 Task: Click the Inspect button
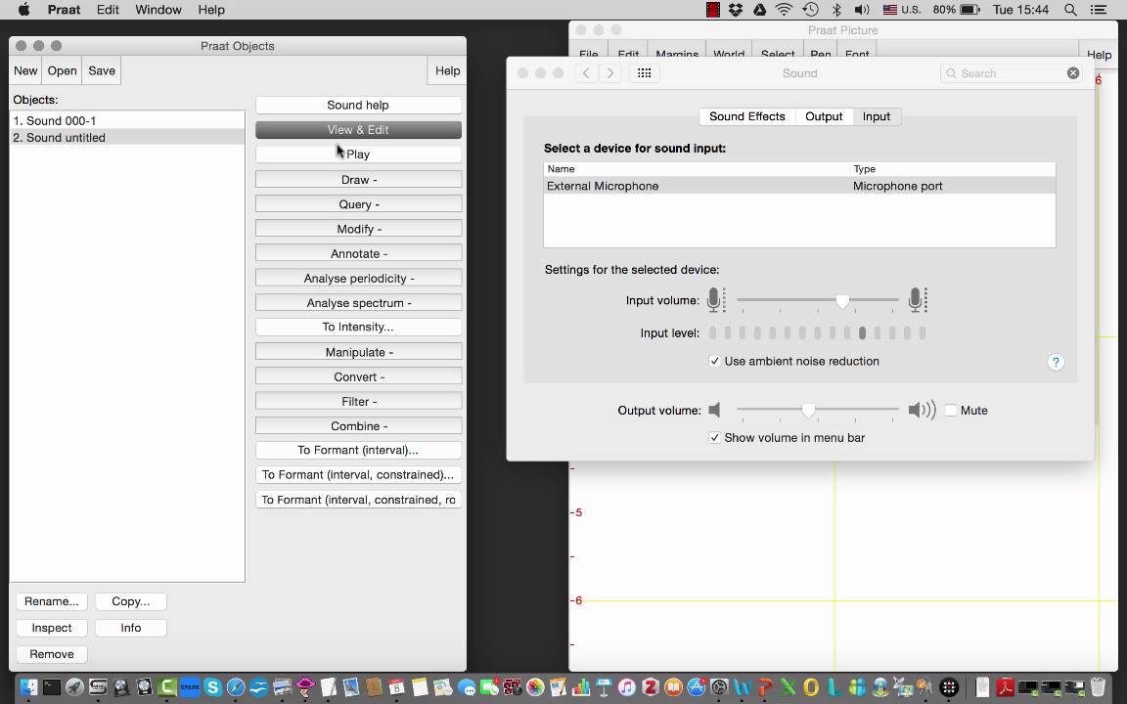(52, 628)
